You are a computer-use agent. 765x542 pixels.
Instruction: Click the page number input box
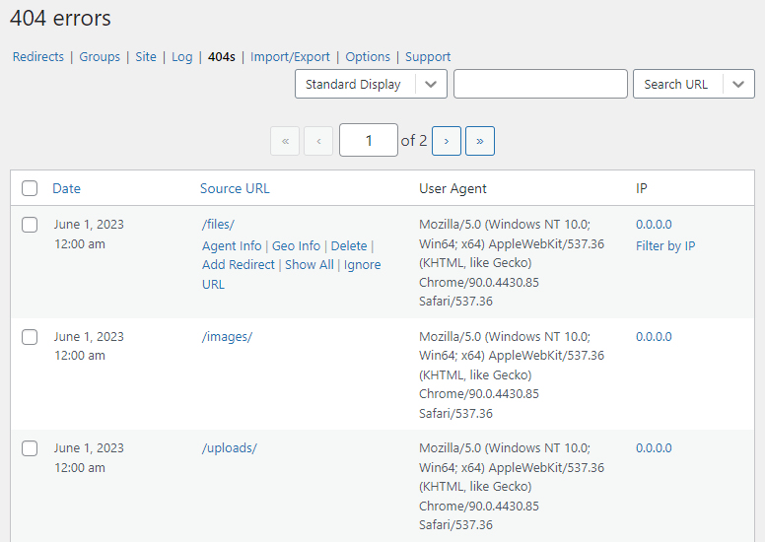pos(368,141)
